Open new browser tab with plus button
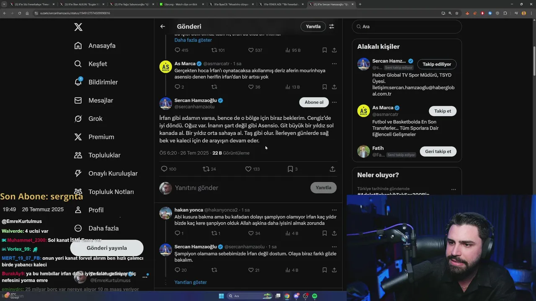Viewport: 536px width, 301px height. click(x=360, y=4)
